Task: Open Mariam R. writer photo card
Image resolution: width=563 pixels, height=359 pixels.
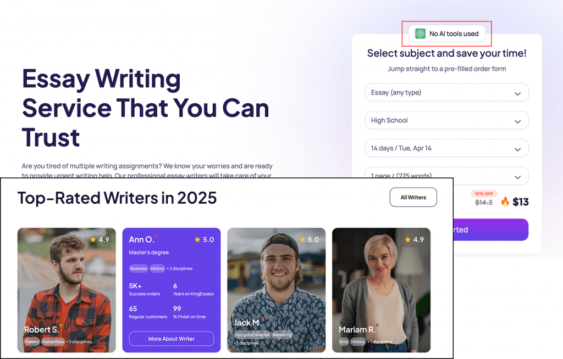Action: pyautogui.click(x=381, y=290)
